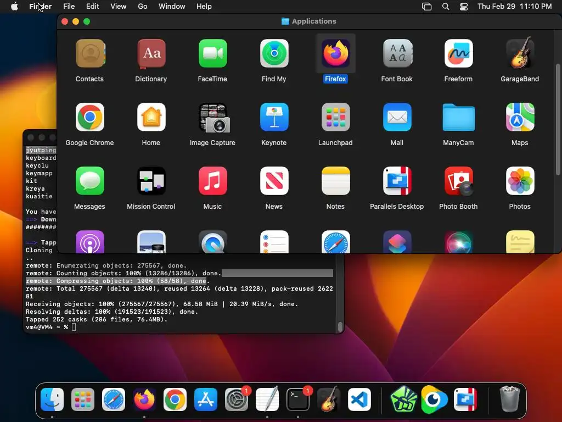Open the Edit menu
The height and width of the screenshot is (422, 562).
[x=92, y=7]
